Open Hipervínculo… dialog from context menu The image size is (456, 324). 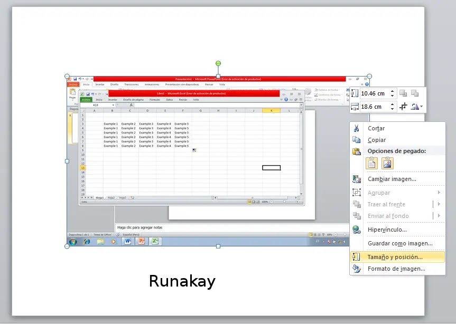pos(397,230)
